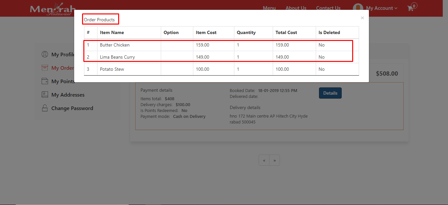Screen dimensions: 448x205
Task: Click the Change Password lock icon
Action: click(x=45, y=108)
